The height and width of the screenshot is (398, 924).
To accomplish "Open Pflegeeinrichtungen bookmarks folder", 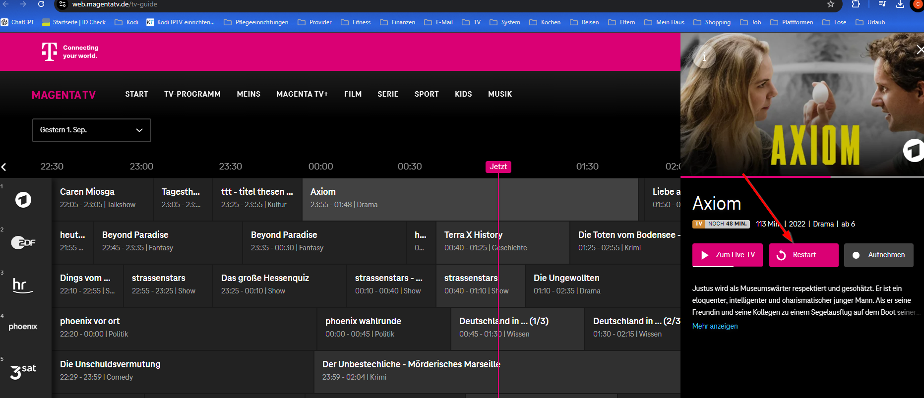I will pyautogui.click(x=256, y=22).
